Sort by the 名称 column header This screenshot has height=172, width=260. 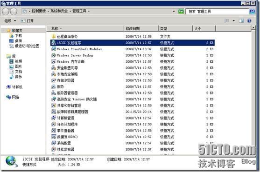click(x=85, y=28)
